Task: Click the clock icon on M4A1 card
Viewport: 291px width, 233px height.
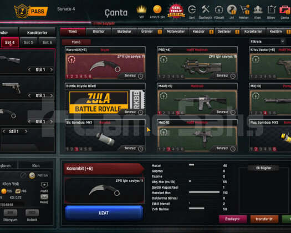Action: point(233,113)
